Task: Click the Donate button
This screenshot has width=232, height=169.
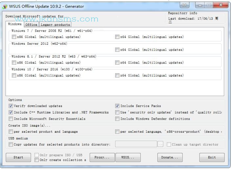Action: [x=170, y=158]
